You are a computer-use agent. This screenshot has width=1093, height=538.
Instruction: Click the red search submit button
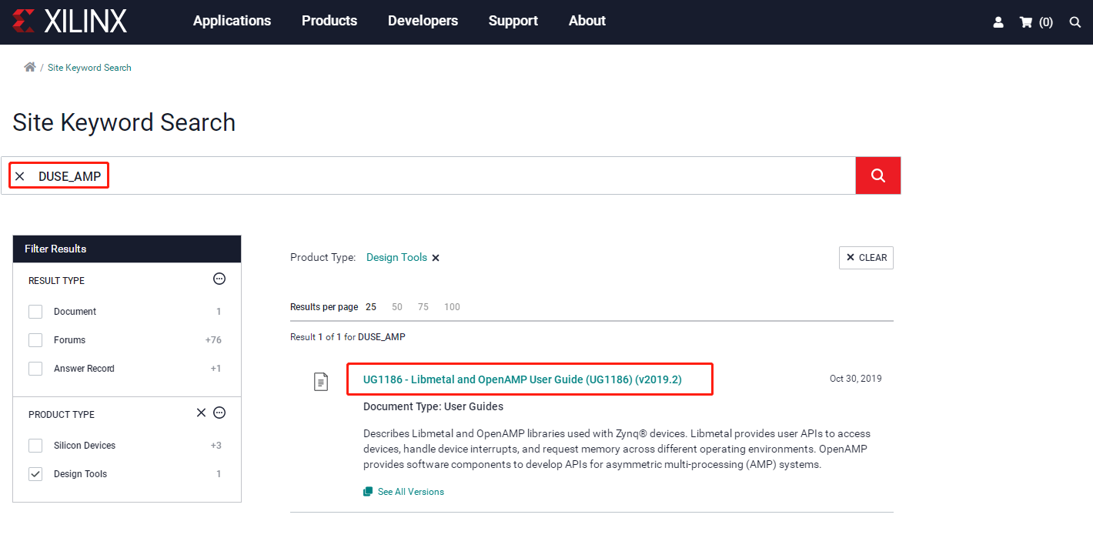[x=878, y=175]
